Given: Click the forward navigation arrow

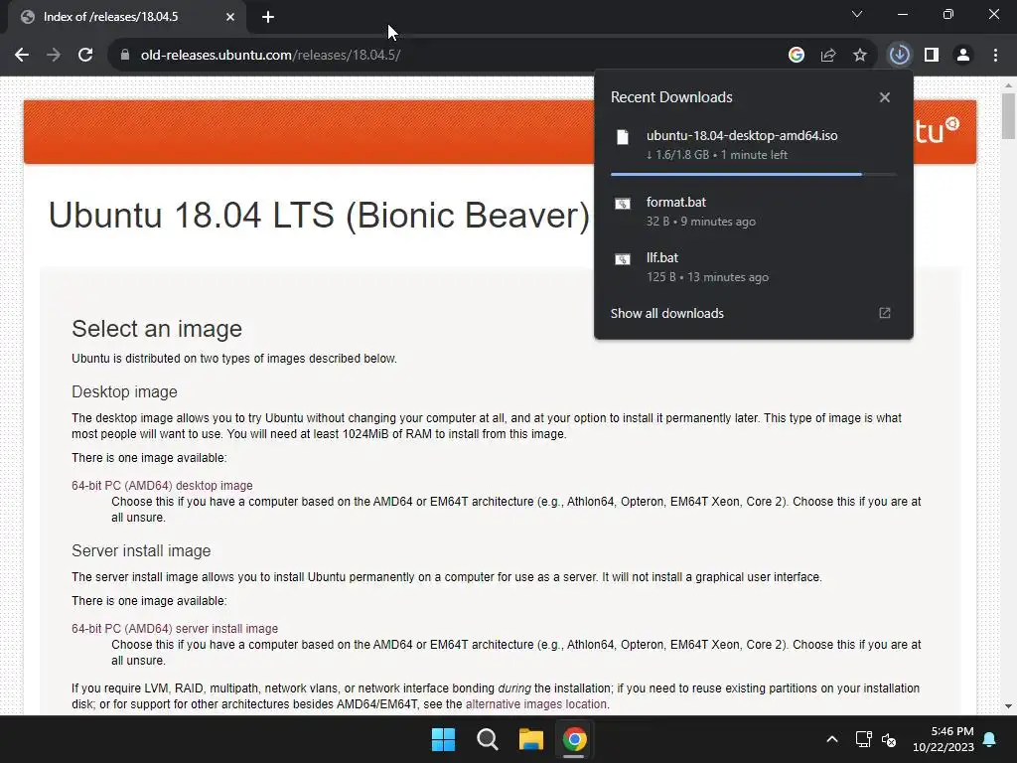Looking at the screenshot, I should [54, 56].
